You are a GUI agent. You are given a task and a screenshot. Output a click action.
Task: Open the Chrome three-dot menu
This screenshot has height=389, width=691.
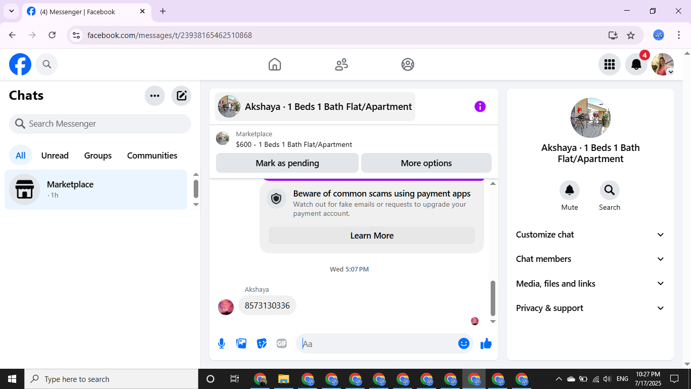click(678, 35)
